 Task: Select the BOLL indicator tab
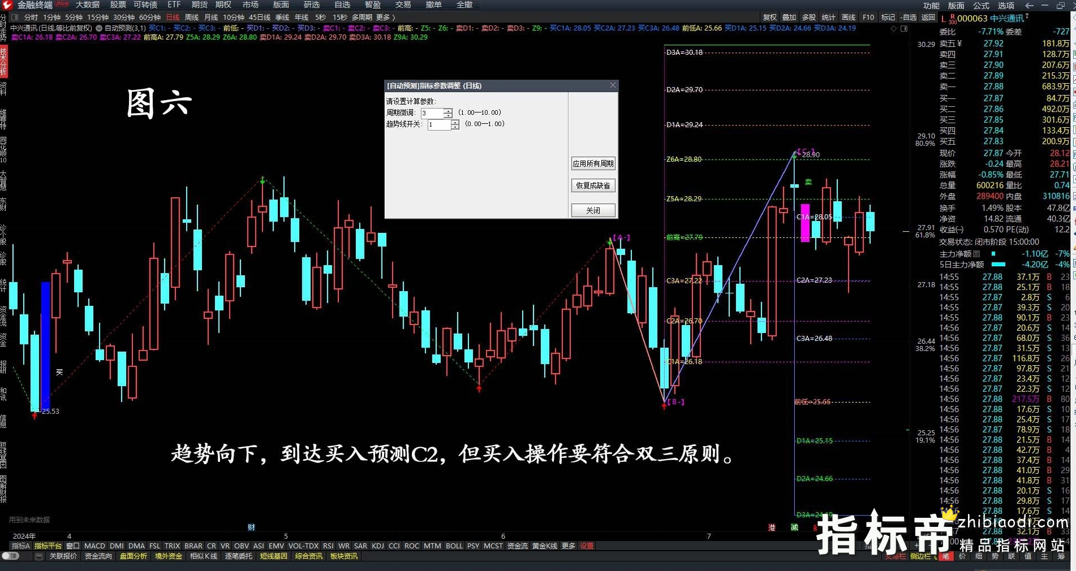point(454,546)
